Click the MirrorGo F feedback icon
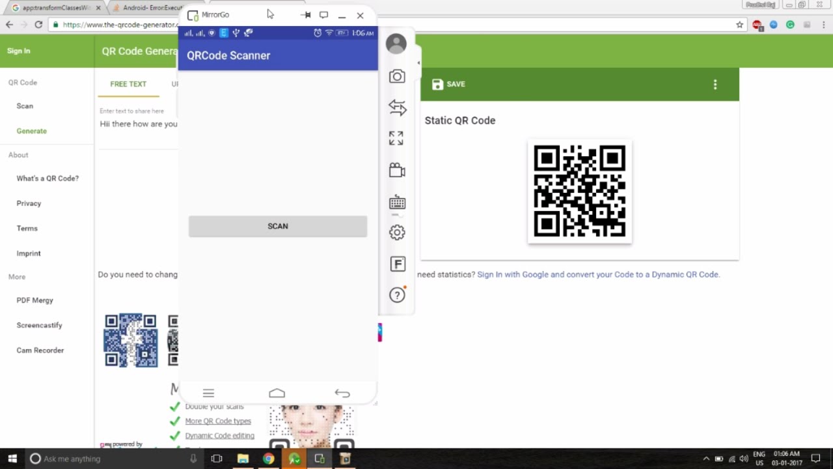This screenshot has width=833, height=469. (x=398, y=264)
